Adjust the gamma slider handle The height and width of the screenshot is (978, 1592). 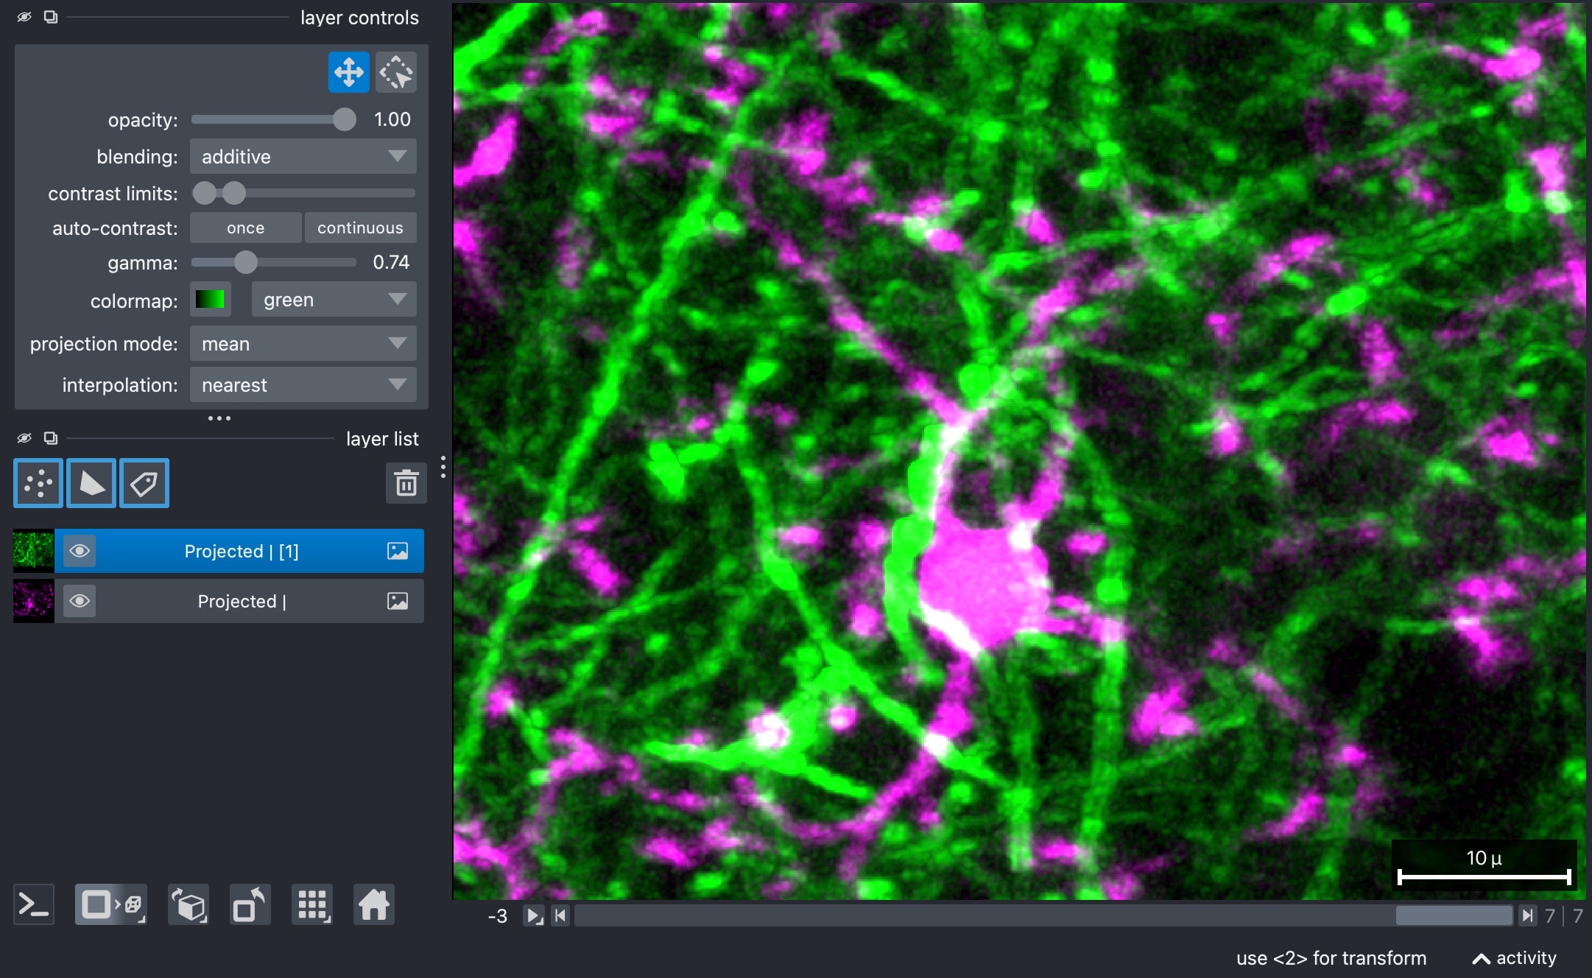[246, 262]
